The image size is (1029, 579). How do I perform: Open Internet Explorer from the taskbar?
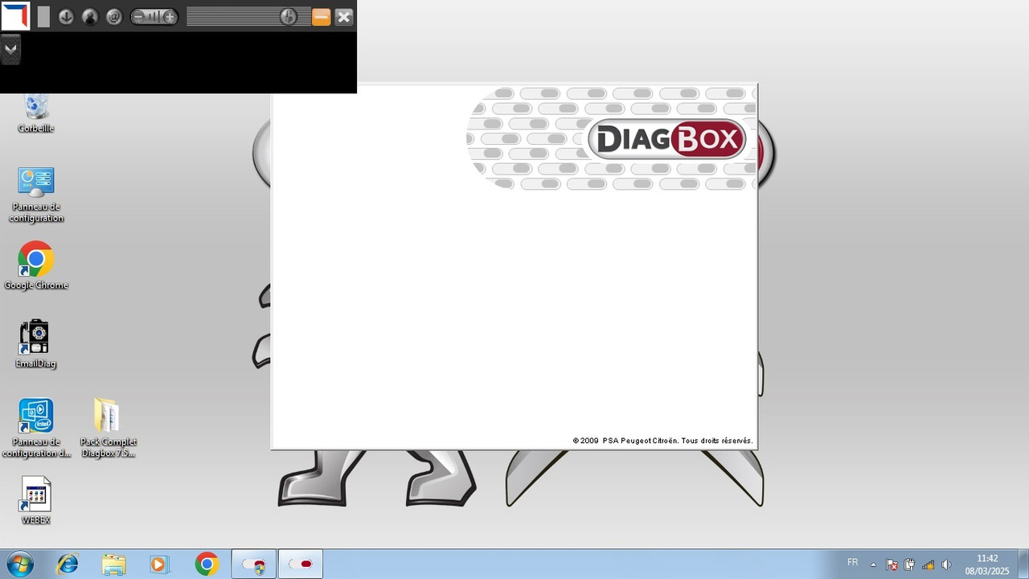click(68, 565)
